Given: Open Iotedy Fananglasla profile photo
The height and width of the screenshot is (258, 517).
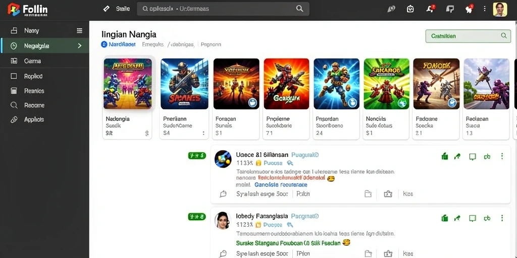Looking at the screenshot, I should [223, 220].
